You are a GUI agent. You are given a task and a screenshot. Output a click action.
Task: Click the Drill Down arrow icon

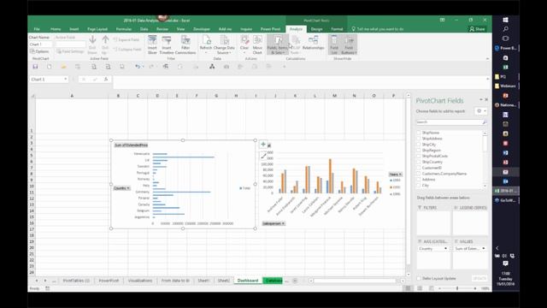[92, 40]
